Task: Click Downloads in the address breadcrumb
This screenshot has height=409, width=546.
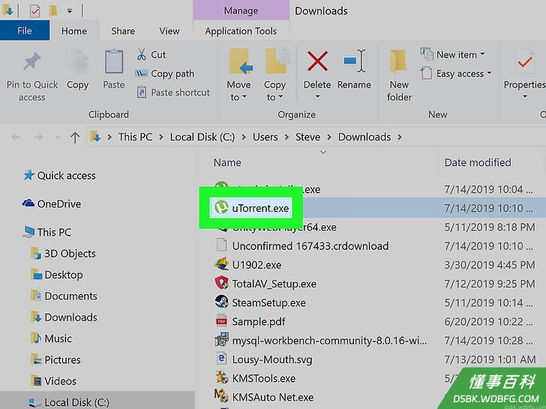Action: coord(364,137)
